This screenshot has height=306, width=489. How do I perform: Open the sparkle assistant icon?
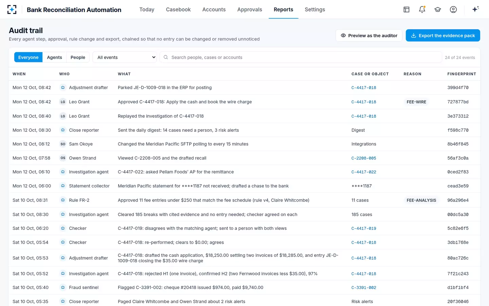point(475,9)
